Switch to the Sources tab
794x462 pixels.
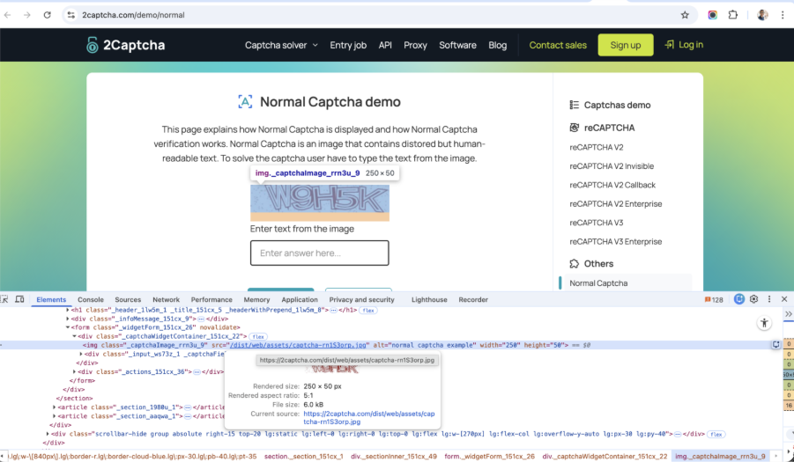pos(128,300)
